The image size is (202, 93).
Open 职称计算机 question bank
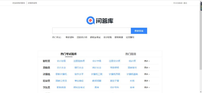point(61,74)
